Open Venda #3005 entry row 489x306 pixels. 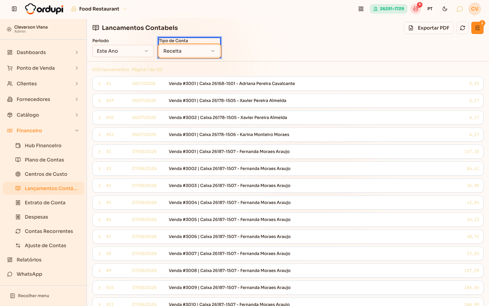click(x=288, y=220)
